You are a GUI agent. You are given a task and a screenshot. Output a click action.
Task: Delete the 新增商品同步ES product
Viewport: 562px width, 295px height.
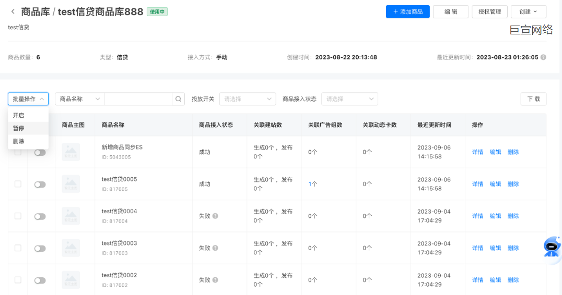pyautogui.click(x=513, y=152)
